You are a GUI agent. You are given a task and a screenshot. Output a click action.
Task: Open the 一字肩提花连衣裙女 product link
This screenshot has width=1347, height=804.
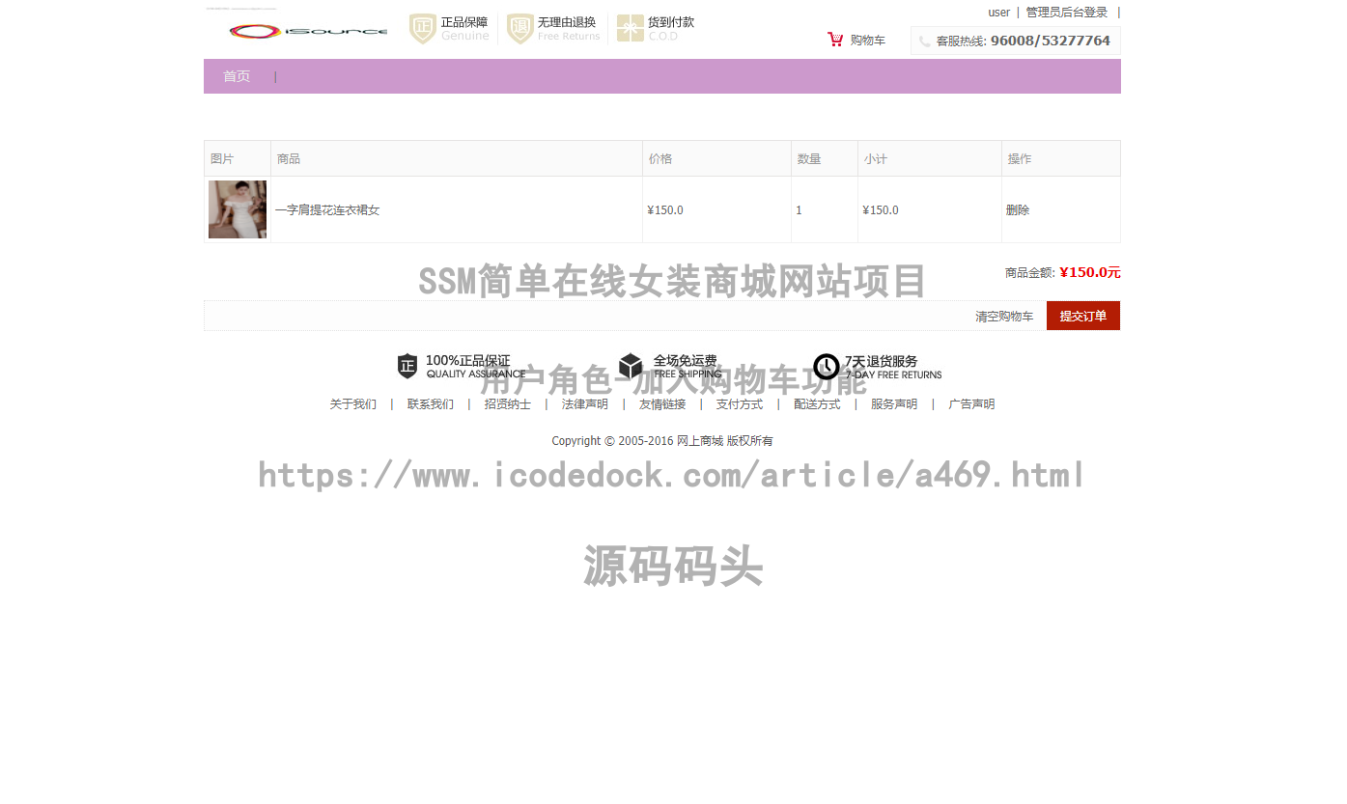click(x=326, y=209)
